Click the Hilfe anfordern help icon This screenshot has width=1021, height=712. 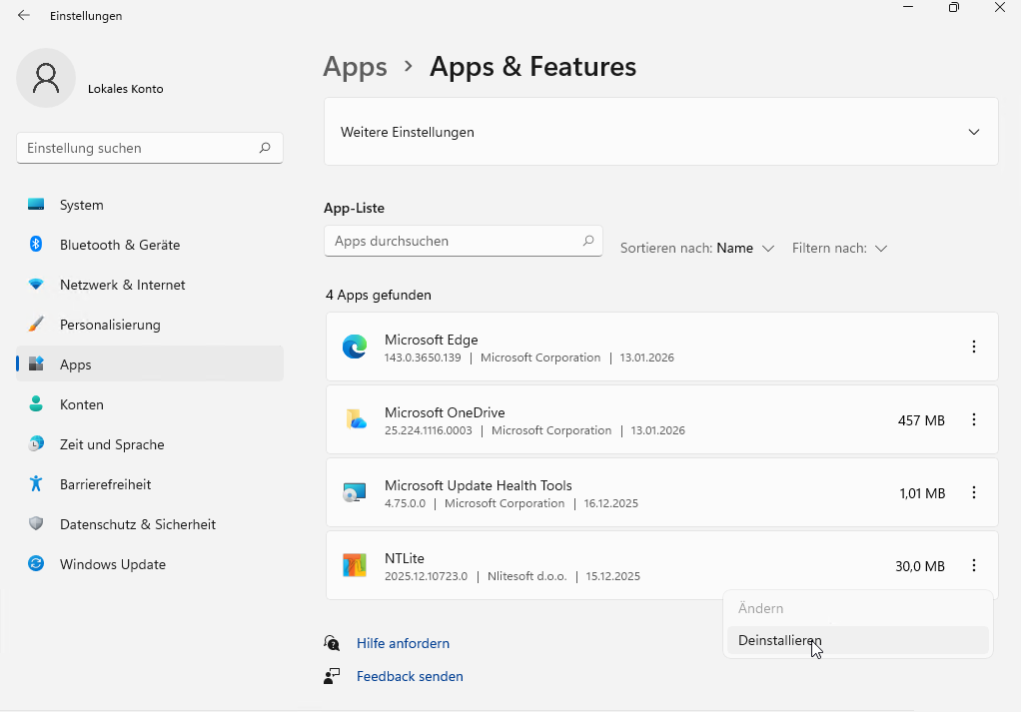[332, 643]
